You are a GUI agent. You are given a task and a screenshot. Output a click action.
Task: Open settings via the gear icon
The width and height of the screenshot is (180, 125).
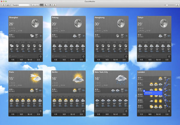(x=50, y=5)
